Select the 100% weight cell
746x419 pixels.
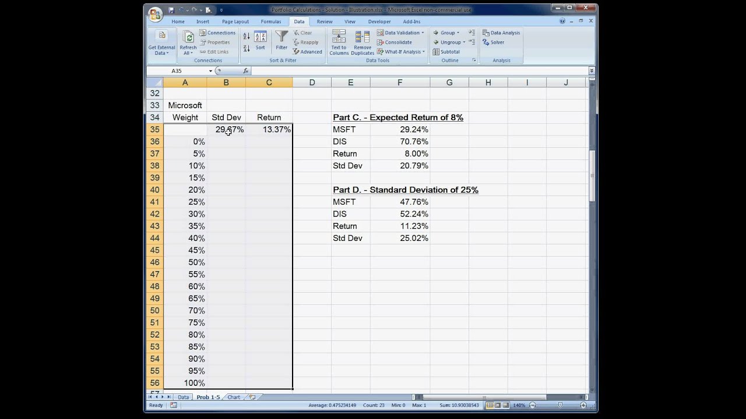185,383
